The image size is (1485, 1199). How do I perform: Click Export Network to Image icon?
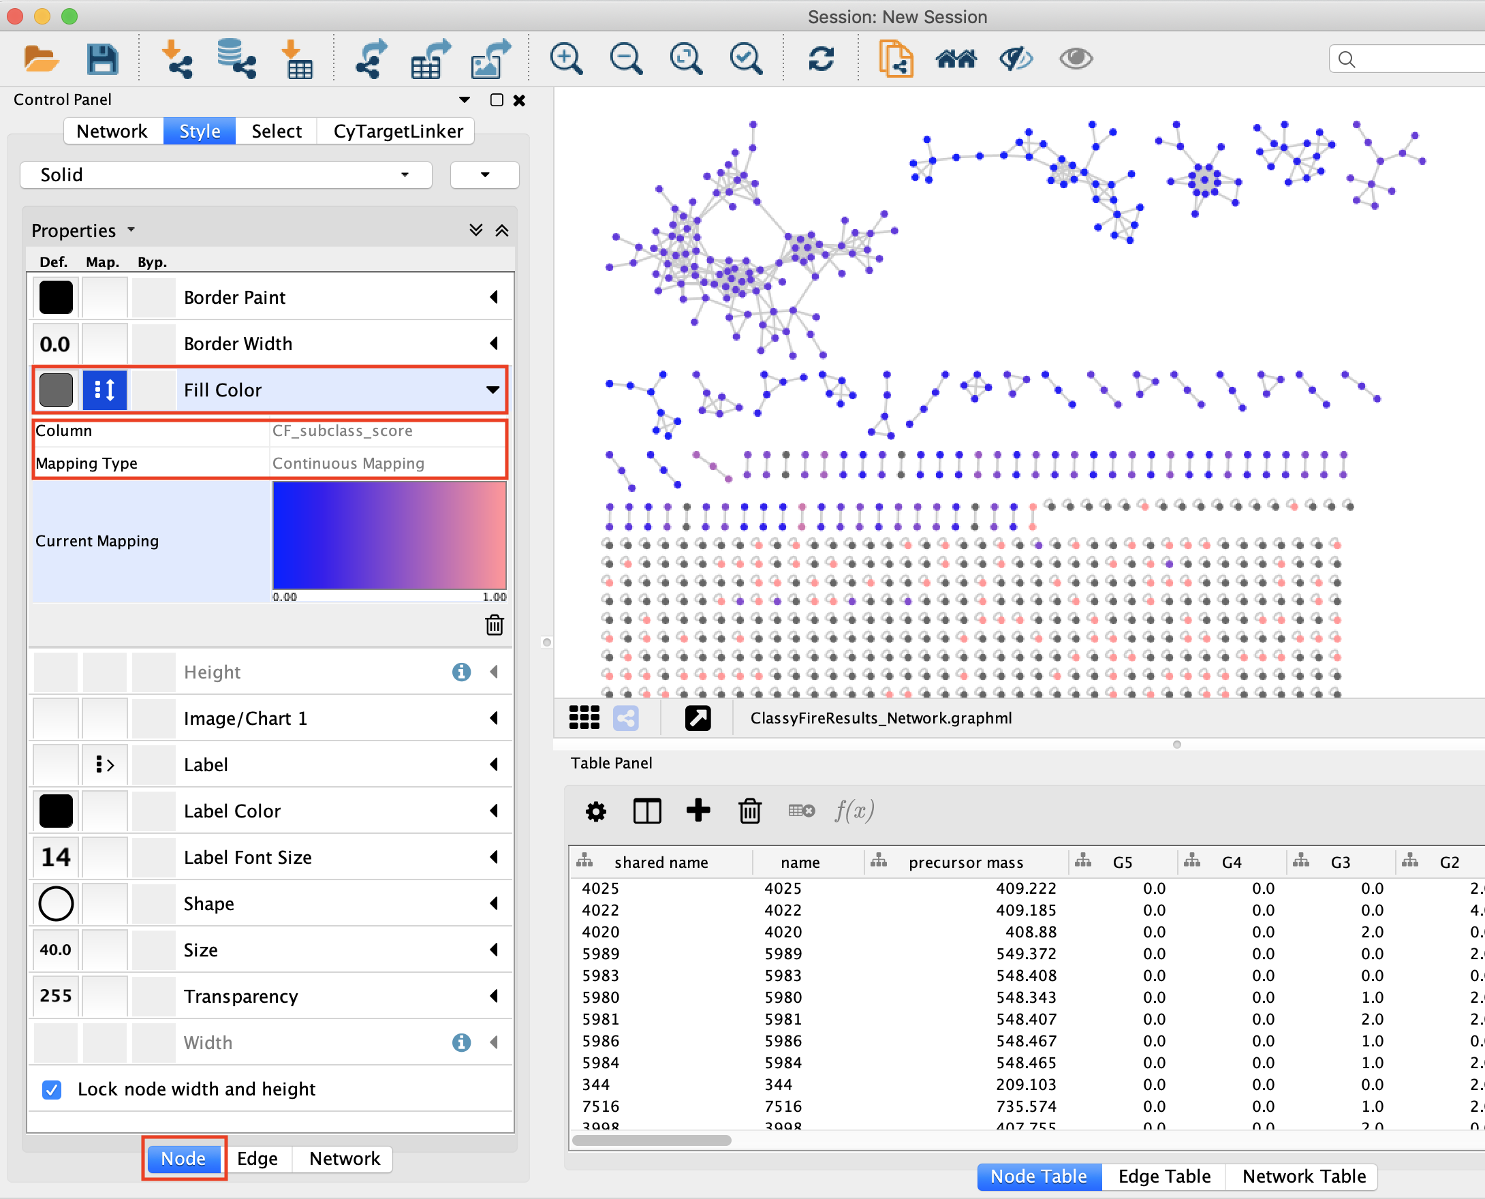tap(490, 59)
